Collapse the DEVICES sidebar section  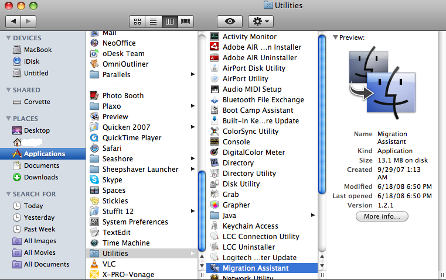pos(9,38)
